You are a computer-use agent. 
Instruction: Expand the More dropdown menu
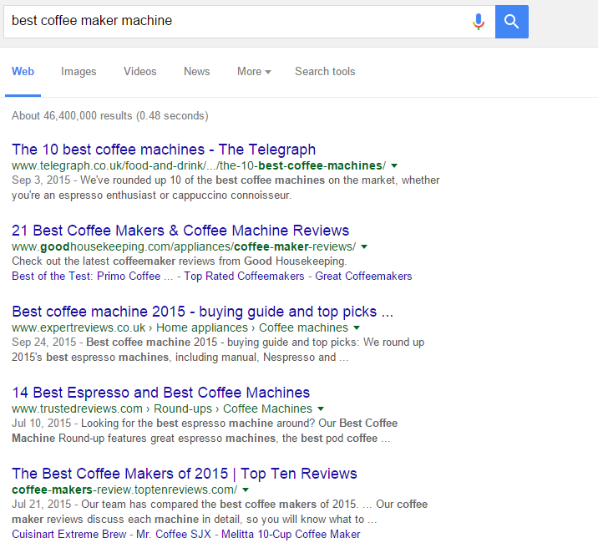pos(254,71)
